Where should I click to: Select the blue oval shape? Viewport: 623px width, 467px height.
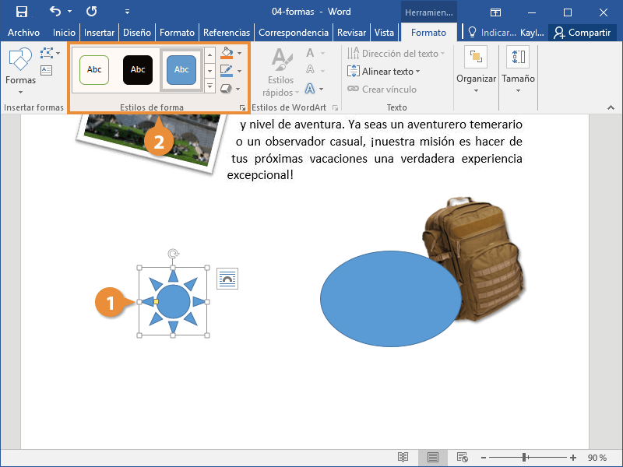point(391,299)
